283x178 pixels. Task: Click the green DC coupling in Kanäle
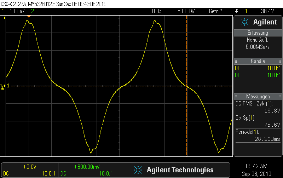pyautogui.click(x=238, y=75)
